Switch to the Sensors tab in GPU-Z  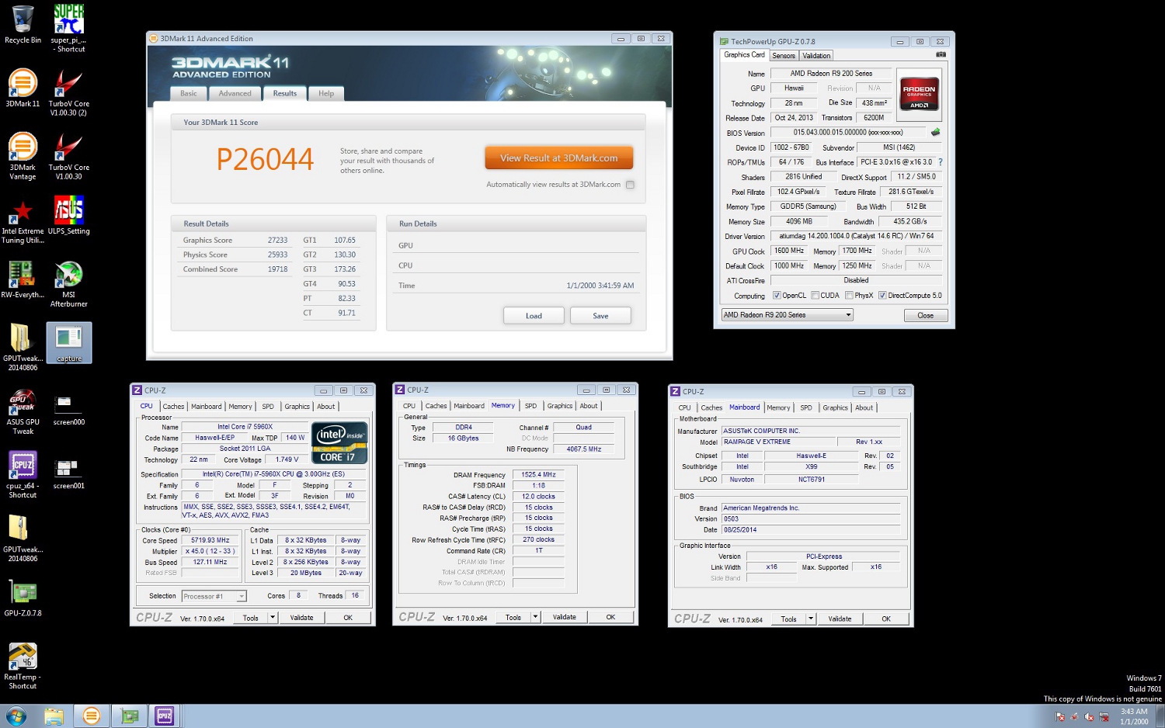(784, 55)
